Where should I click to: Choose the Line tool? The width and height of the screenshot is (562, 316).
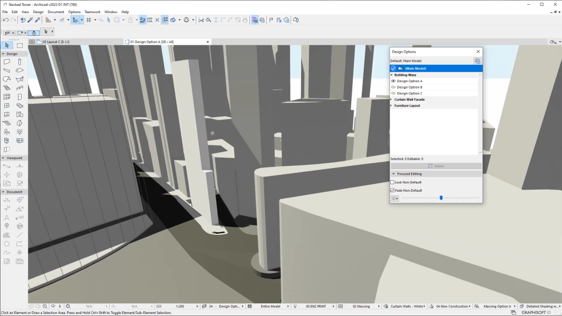(20, 235)
